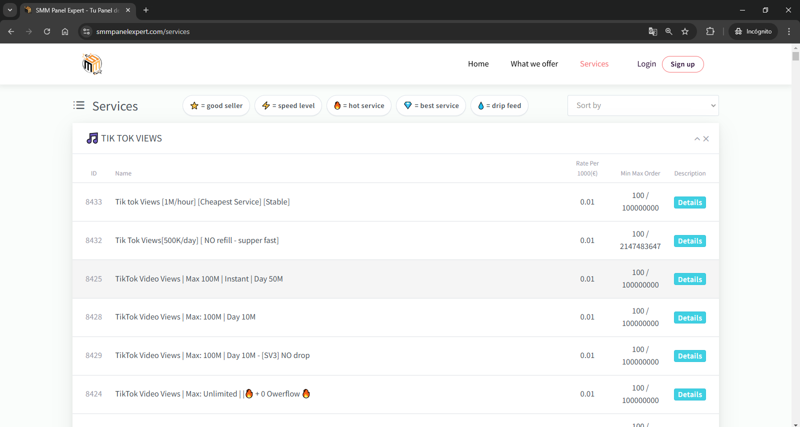Click the Sign up button
Viewport: 800px width, 427px height.
pos(682,64)
